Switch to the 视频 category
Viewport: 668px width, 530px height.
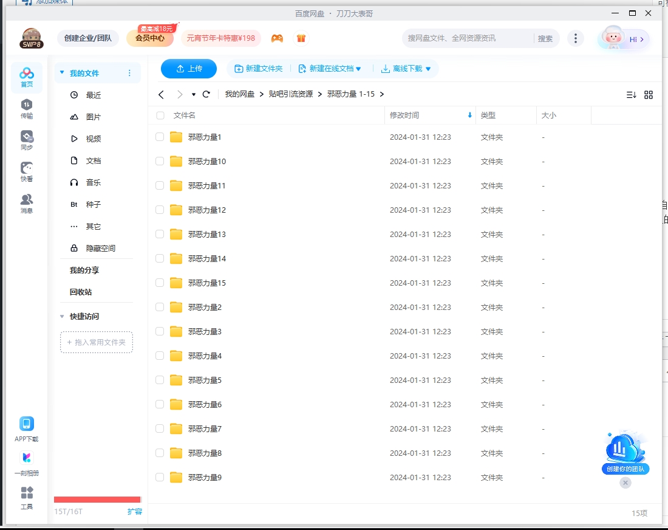pos(94,139)
